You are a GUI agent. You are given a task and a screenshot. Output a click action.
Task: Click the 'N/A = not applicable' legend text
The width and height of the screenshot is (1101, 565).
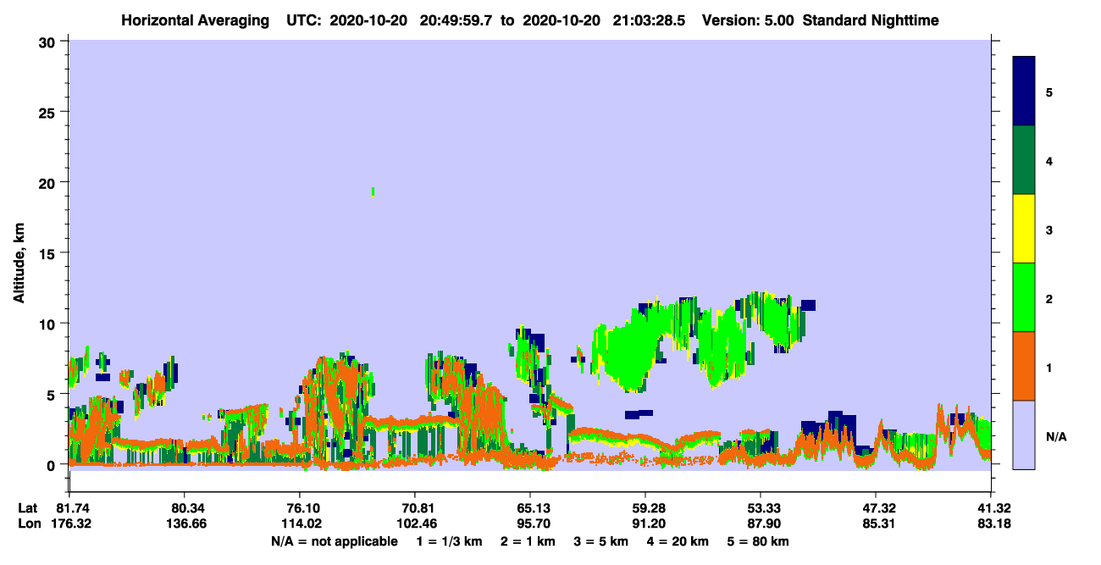334,541
